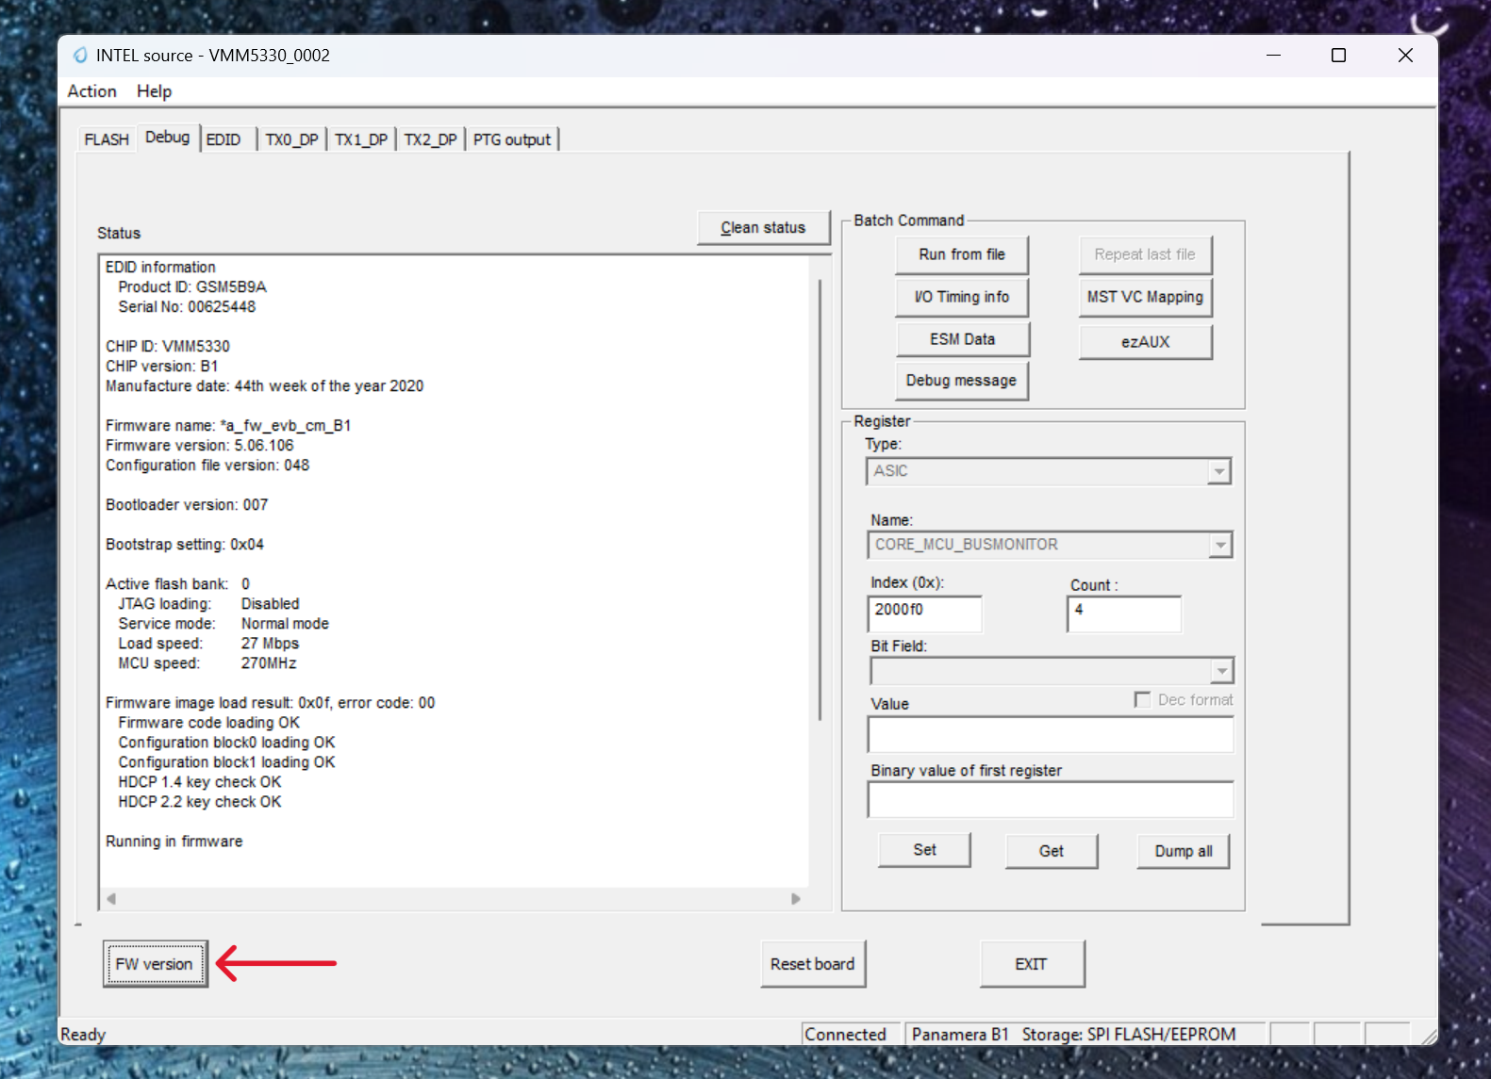Click the Debug message button

[962, 381]
